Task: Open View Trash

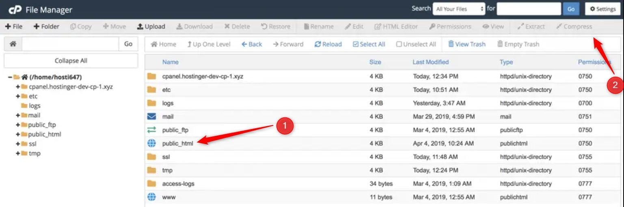Action: pos(466,44)
